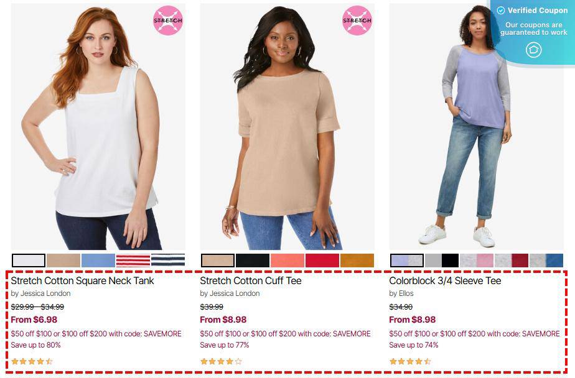Click the white tank top product photo
575x378 pixels.
98,127
